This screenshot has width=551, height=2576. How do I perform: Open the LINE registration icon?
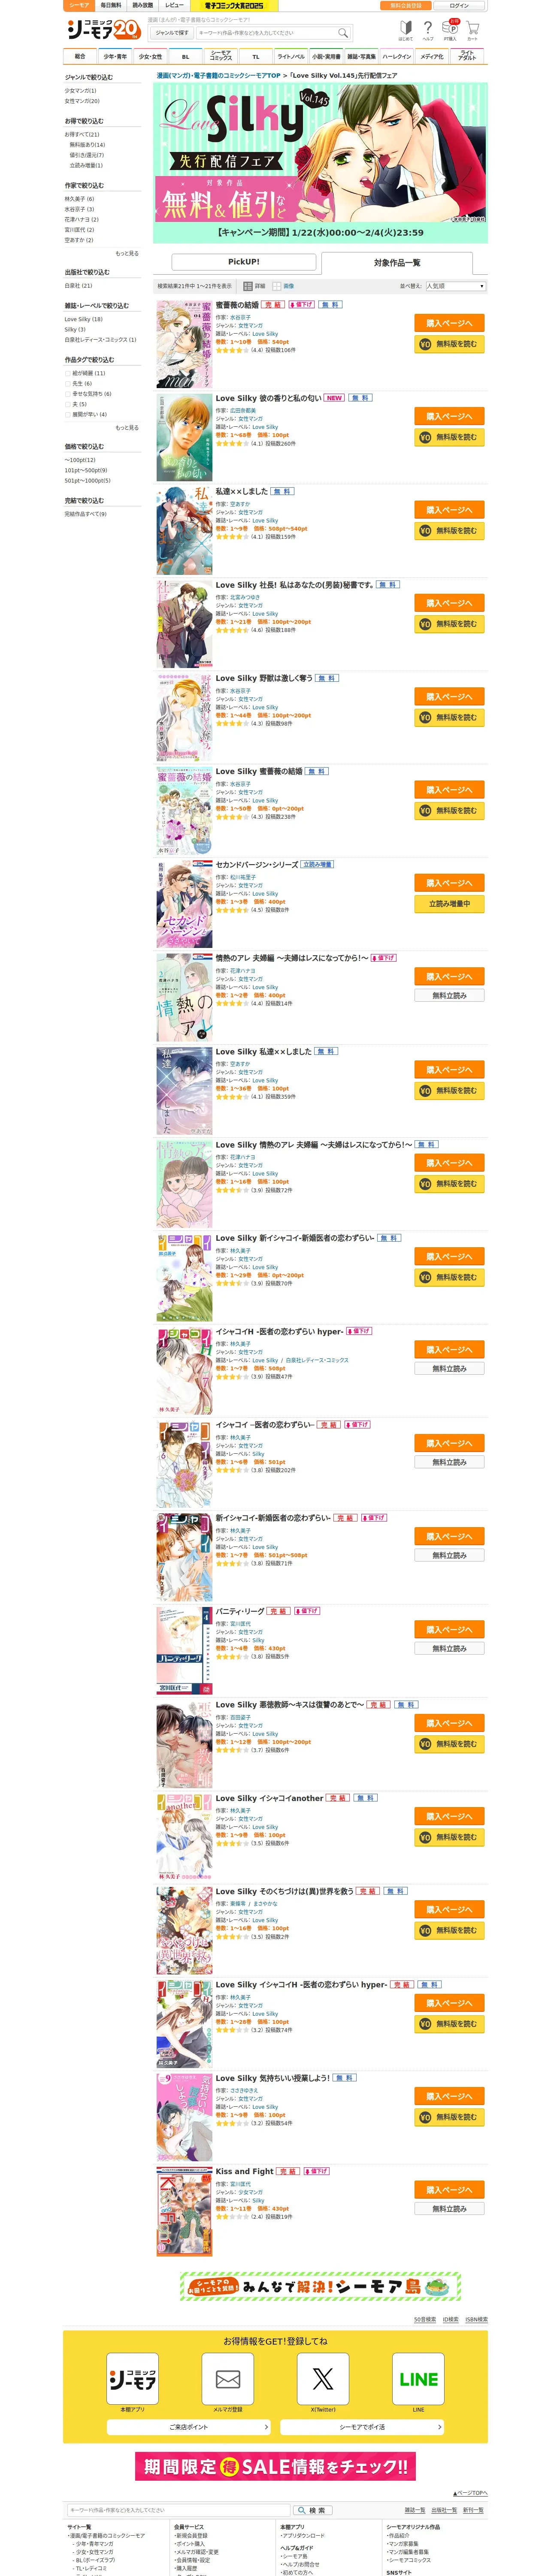418,2379
